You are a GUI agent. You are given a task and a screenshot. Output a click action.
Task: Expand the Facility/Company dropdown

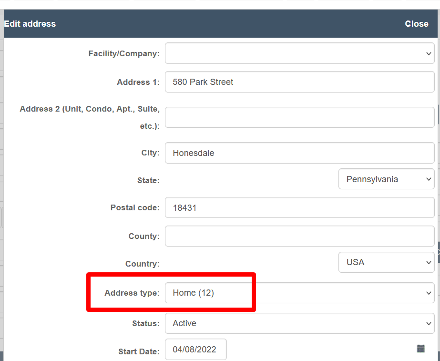coord(300,53)
